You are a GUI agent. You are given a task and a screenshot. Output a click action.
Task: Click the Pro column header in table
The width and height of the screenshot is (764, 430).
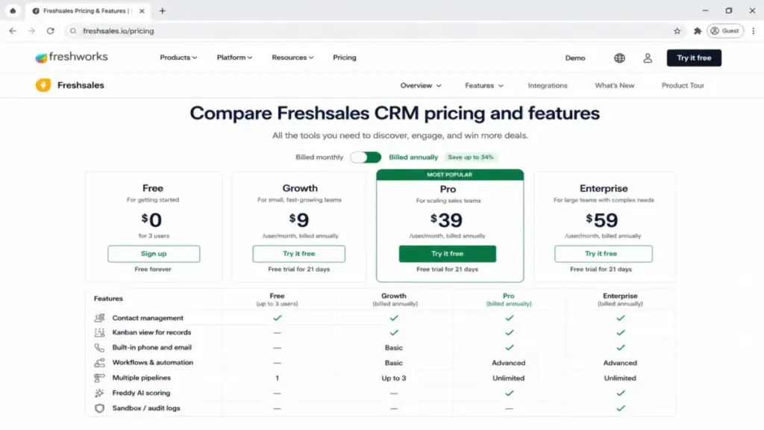(x=509, y=299)
